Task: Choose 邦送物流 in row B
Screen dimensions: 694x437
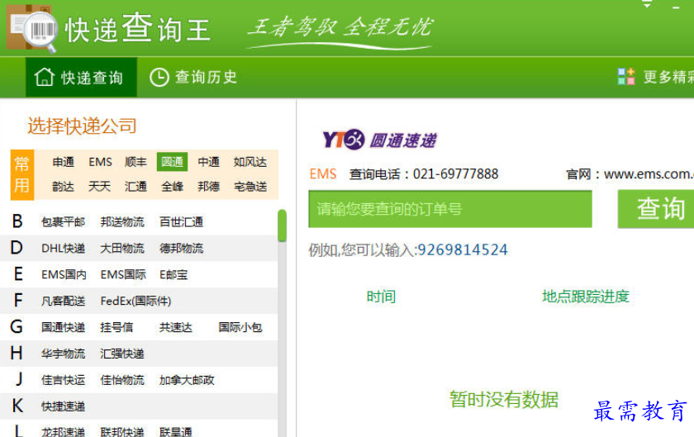Action: 122,222
